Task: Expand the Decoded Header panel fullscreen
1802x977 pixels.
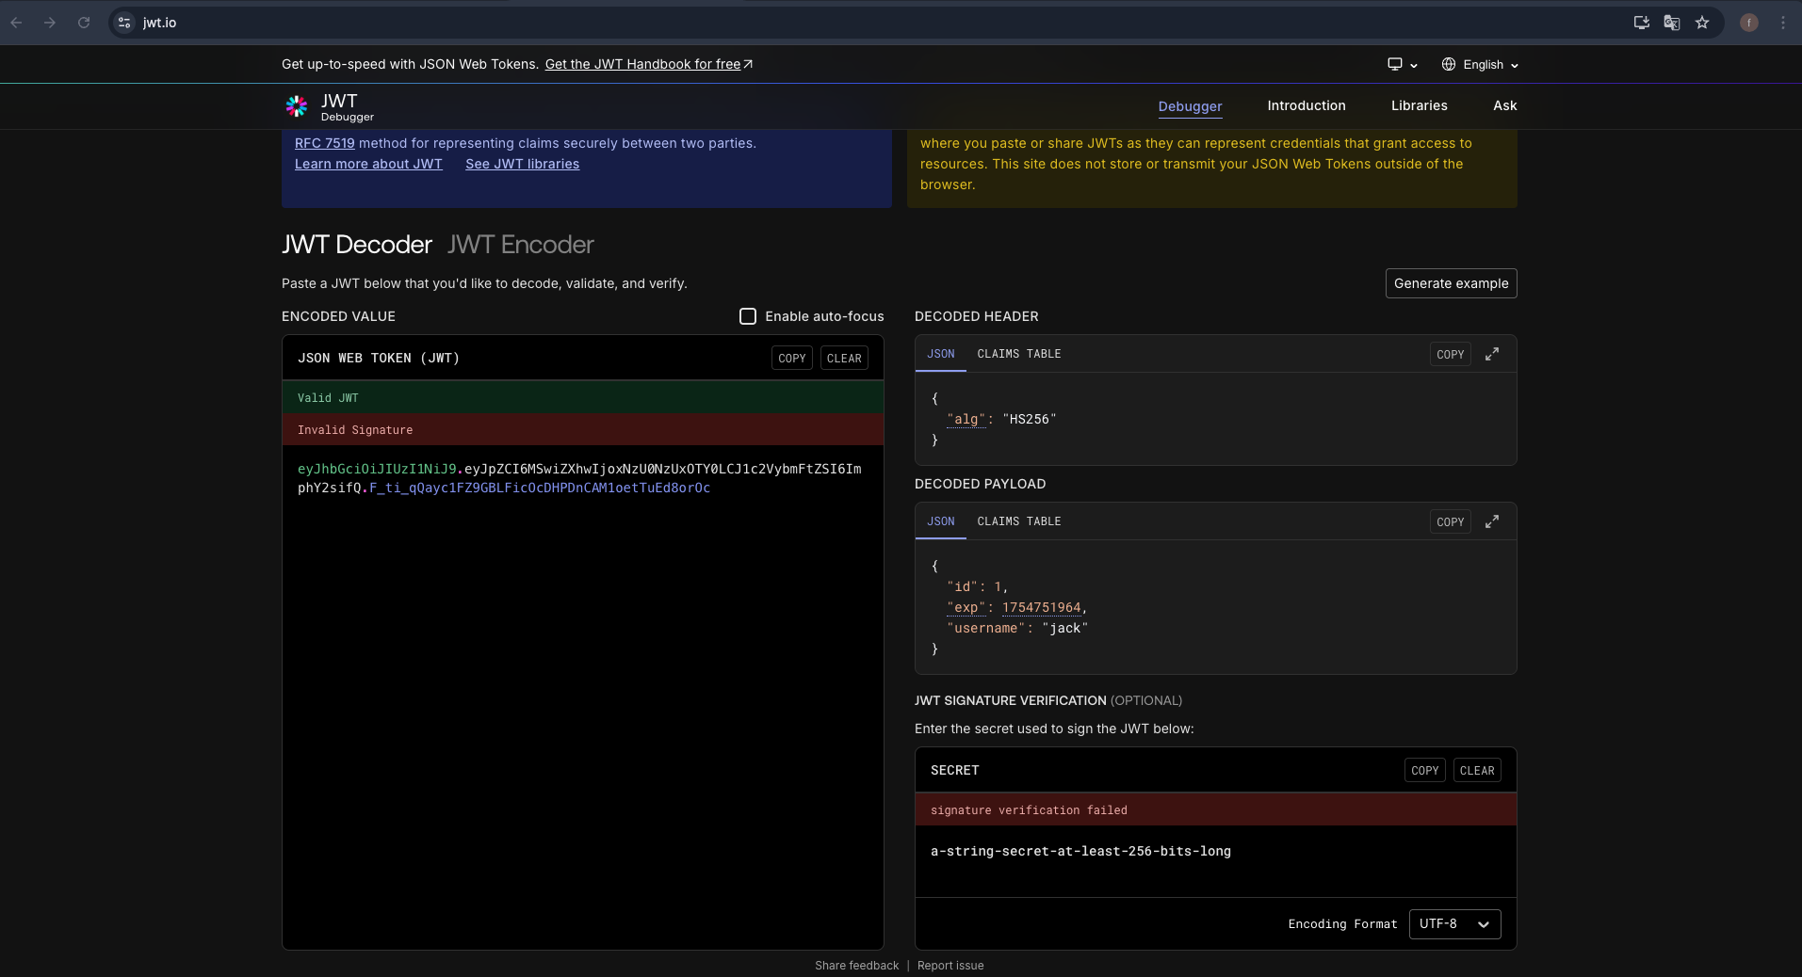Action: pyautogui.click(x=1492, y=354)
